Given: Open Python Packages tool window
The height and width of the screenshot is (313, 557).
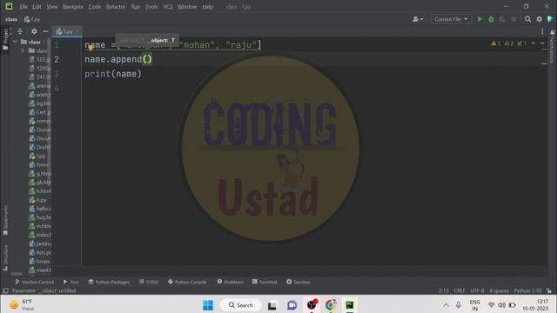Looking at the screenshot, I should click(109, 282).
